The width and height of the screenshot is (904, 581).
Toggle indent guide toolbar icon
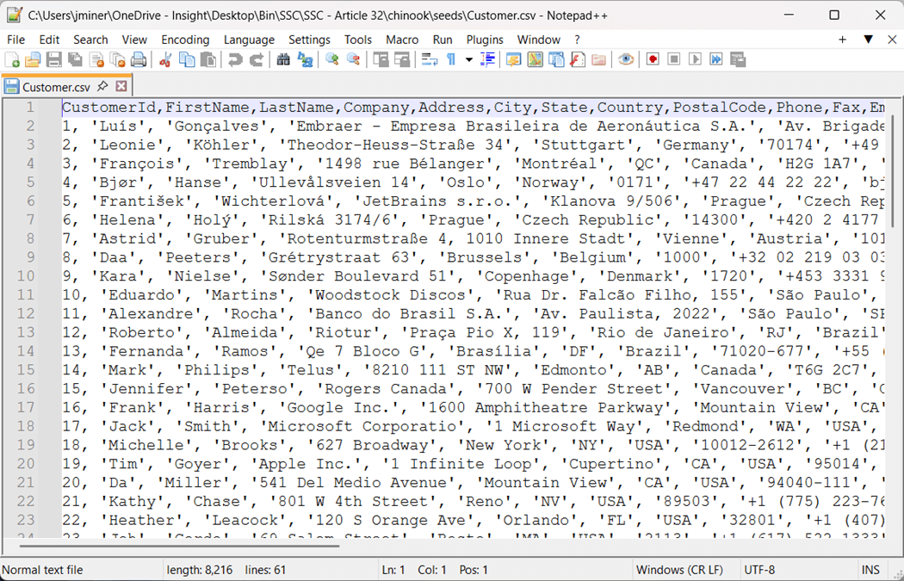[x=488, y=59]
